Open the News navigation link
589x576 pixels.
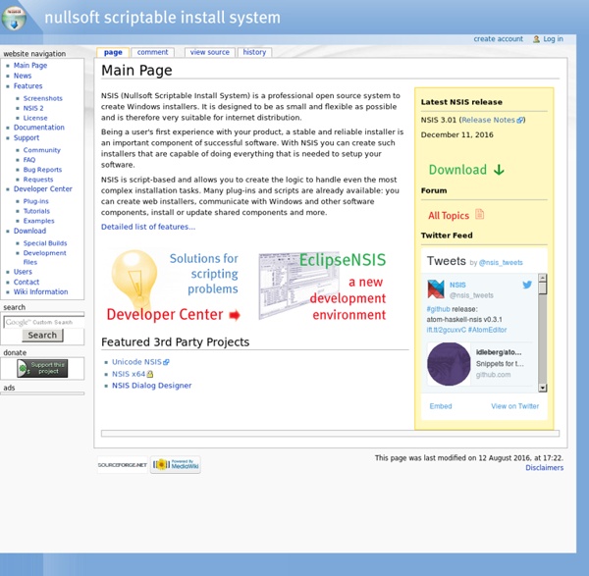pos(23,76)
